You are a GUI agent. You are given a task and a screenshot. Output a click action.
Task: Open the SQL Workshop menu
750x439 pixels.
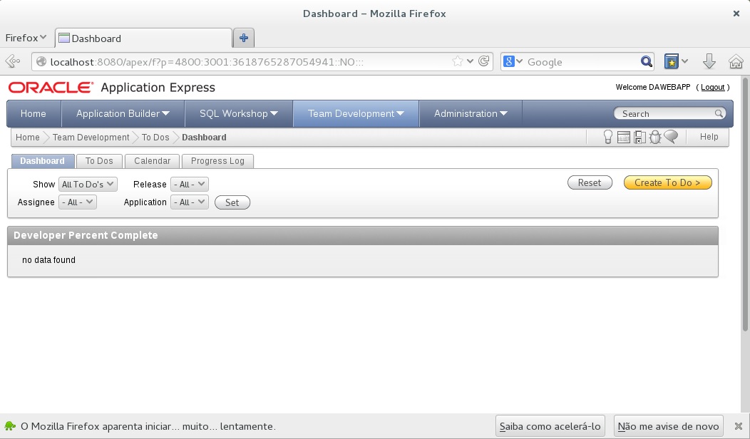click(239, 113)
